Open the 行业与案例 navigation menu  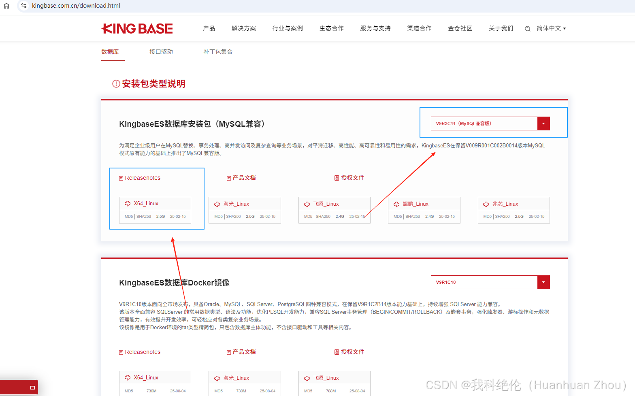pos(288,28)
